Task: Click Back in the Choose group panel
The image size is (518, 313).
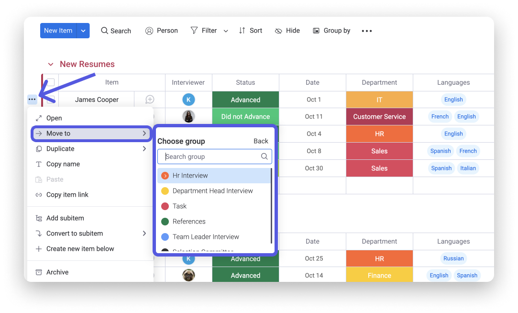Action: pyautogui.click(x=261, y=141)
